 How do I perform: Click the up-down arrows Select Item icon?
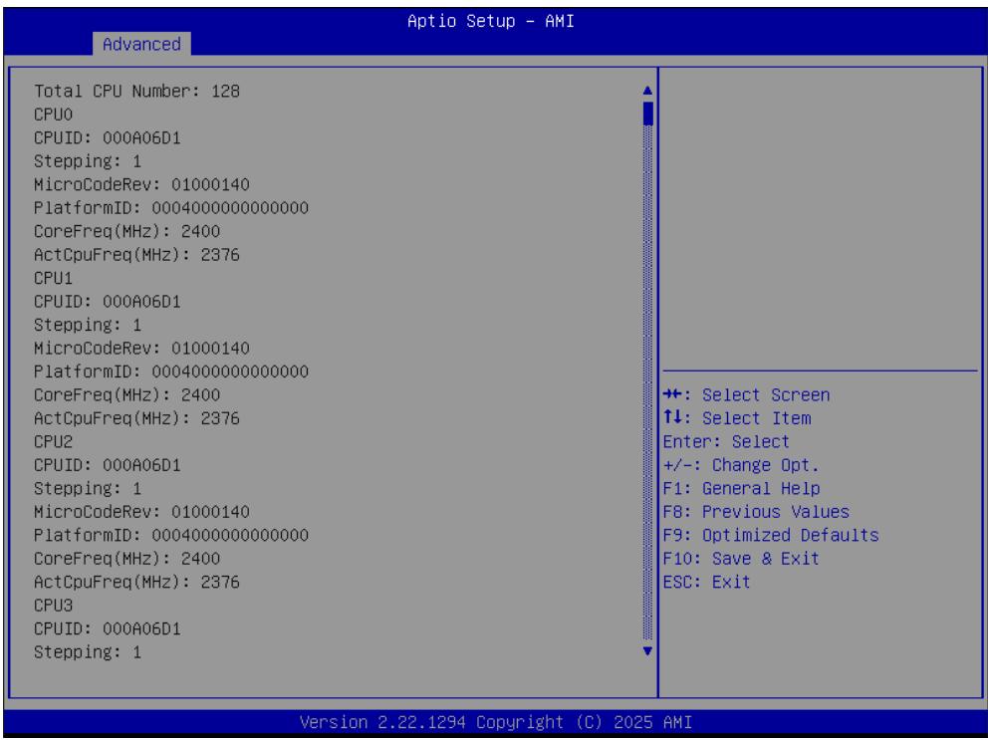pyautogui.click(x=672, y=417)
